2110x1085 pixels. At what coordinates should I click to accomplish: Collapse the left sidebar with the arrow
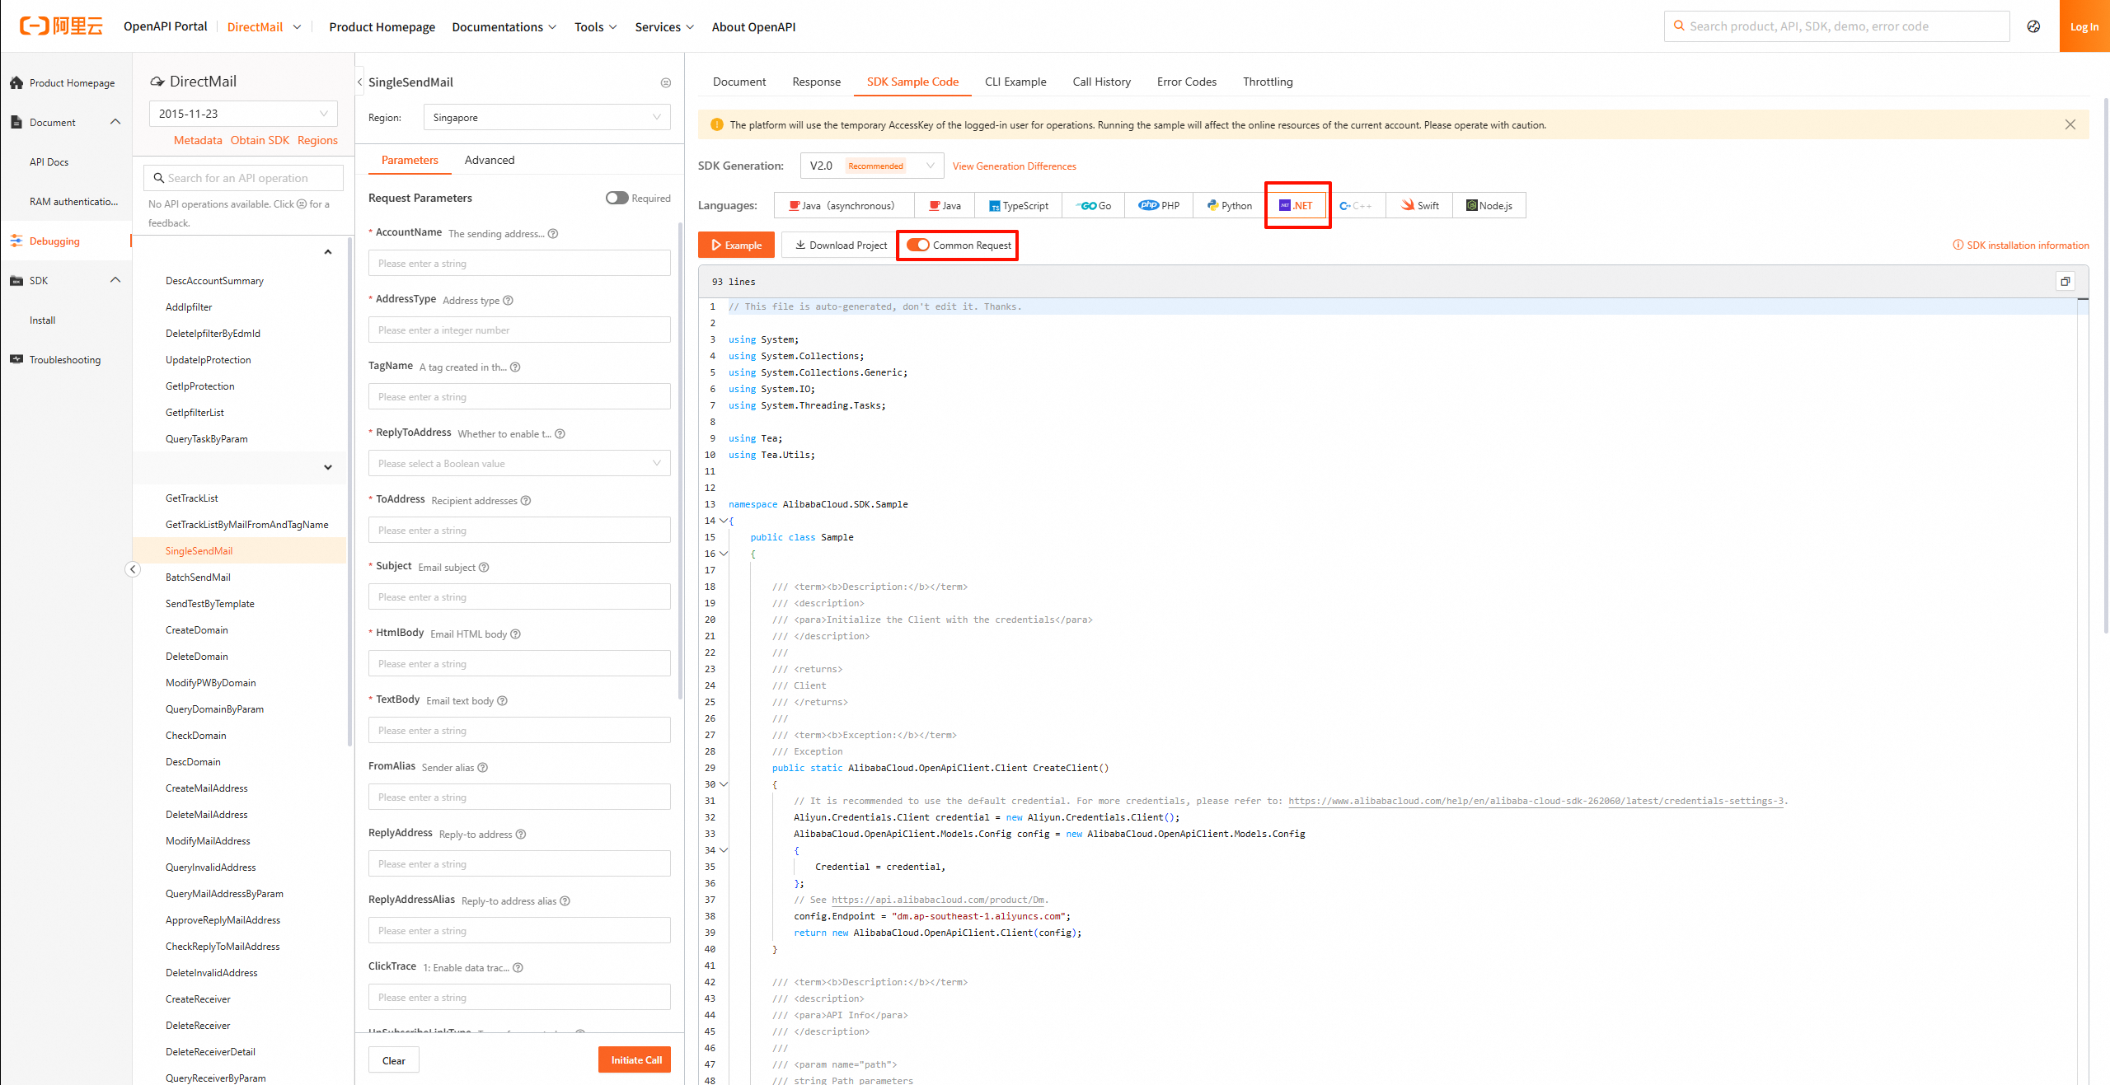pos(133,569)
